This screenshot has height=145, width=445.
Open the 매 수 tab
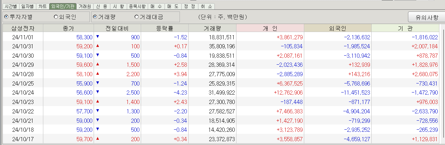[x=156, y=6]
